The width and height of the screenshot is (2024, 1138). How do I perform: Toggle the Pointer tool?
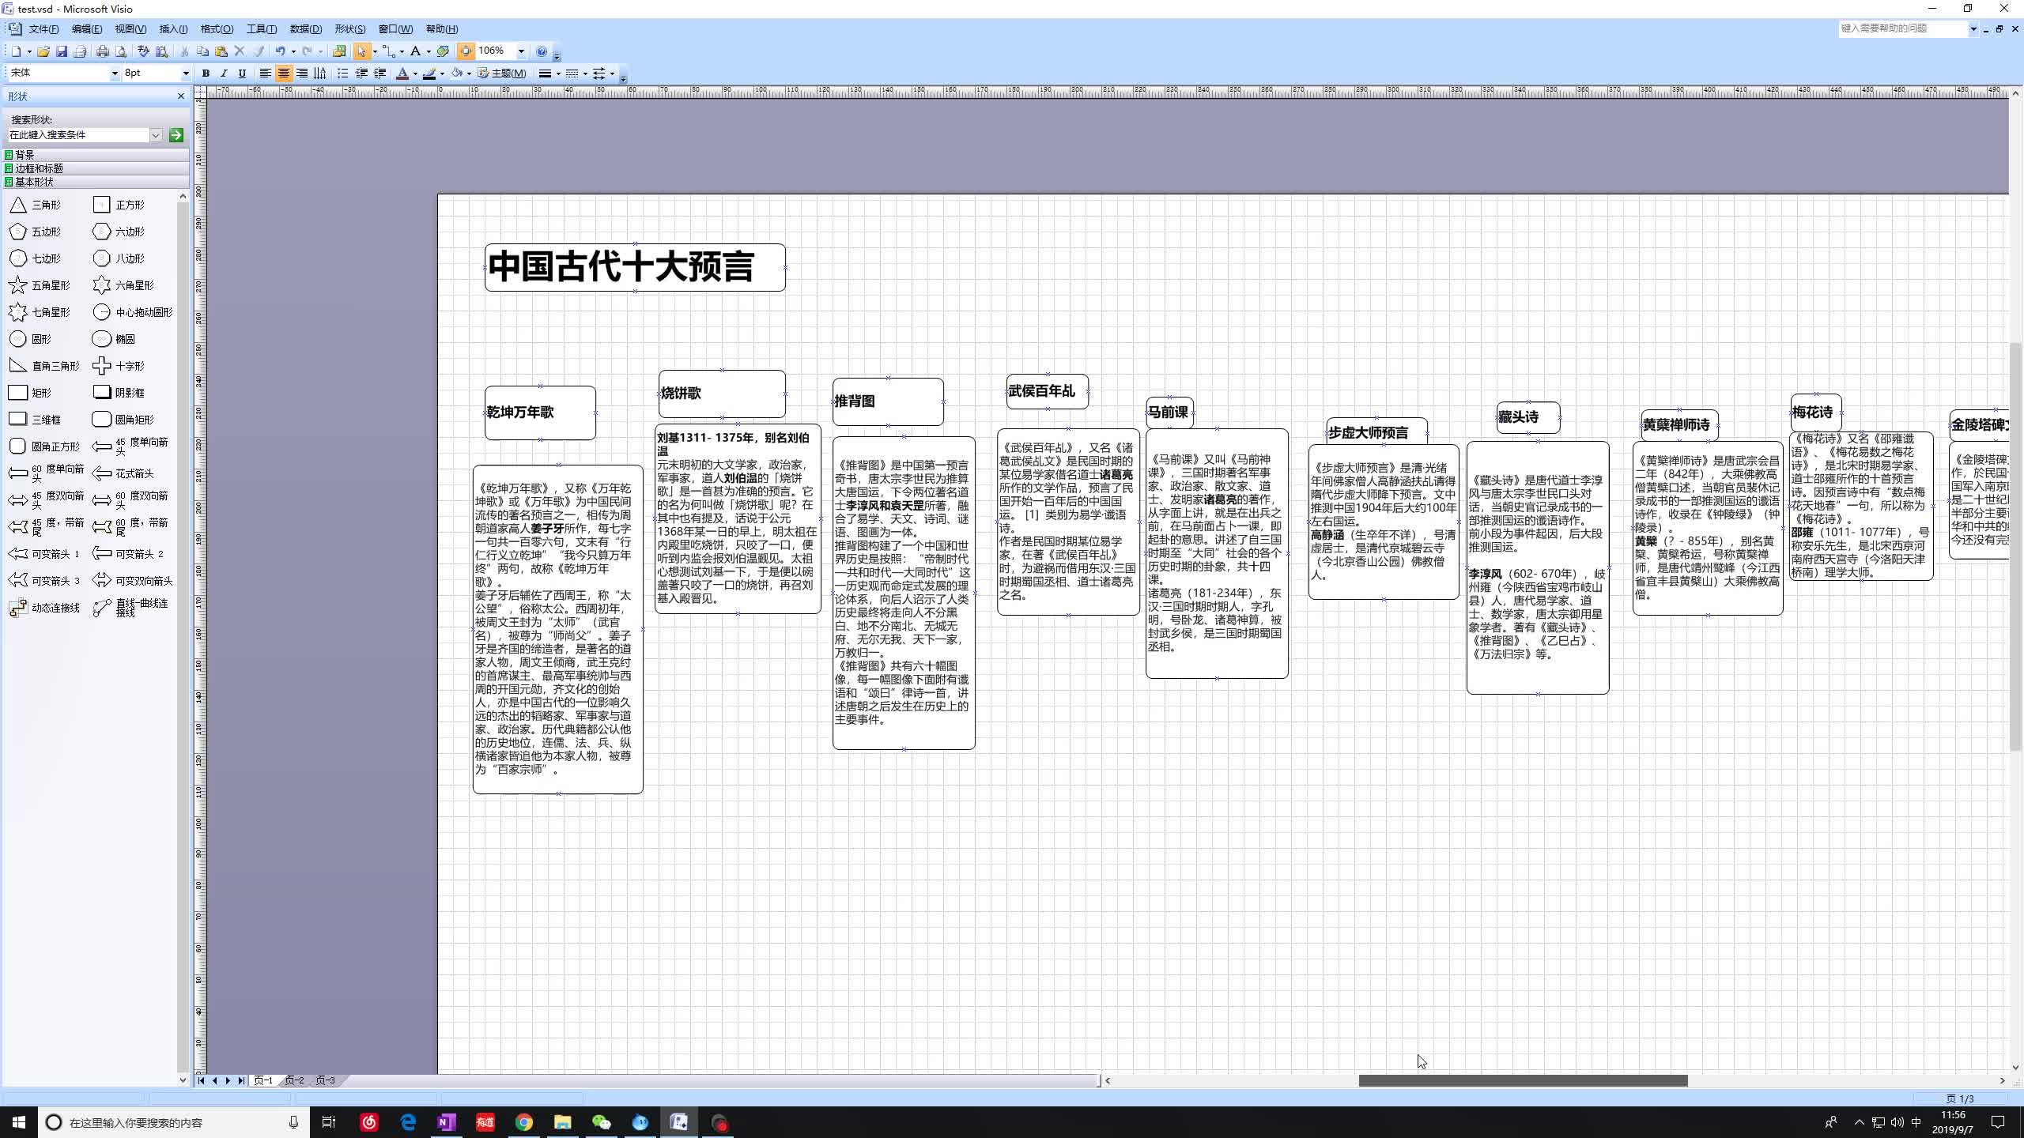tap(361, 51)
